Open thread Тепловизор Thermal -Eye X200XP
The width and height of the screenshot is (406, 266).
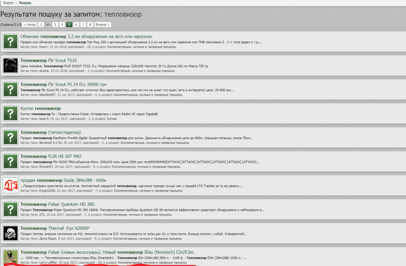click(55, 228)
